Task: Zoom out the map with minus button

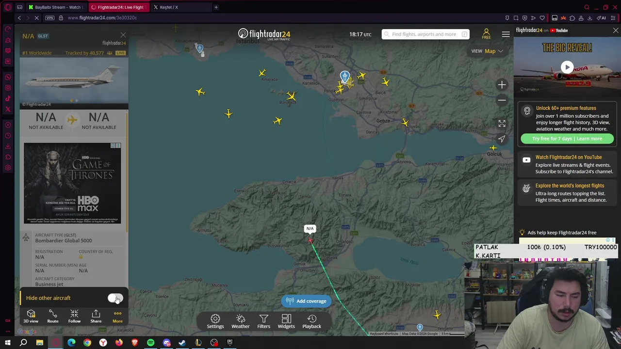Action: point(502,100)
